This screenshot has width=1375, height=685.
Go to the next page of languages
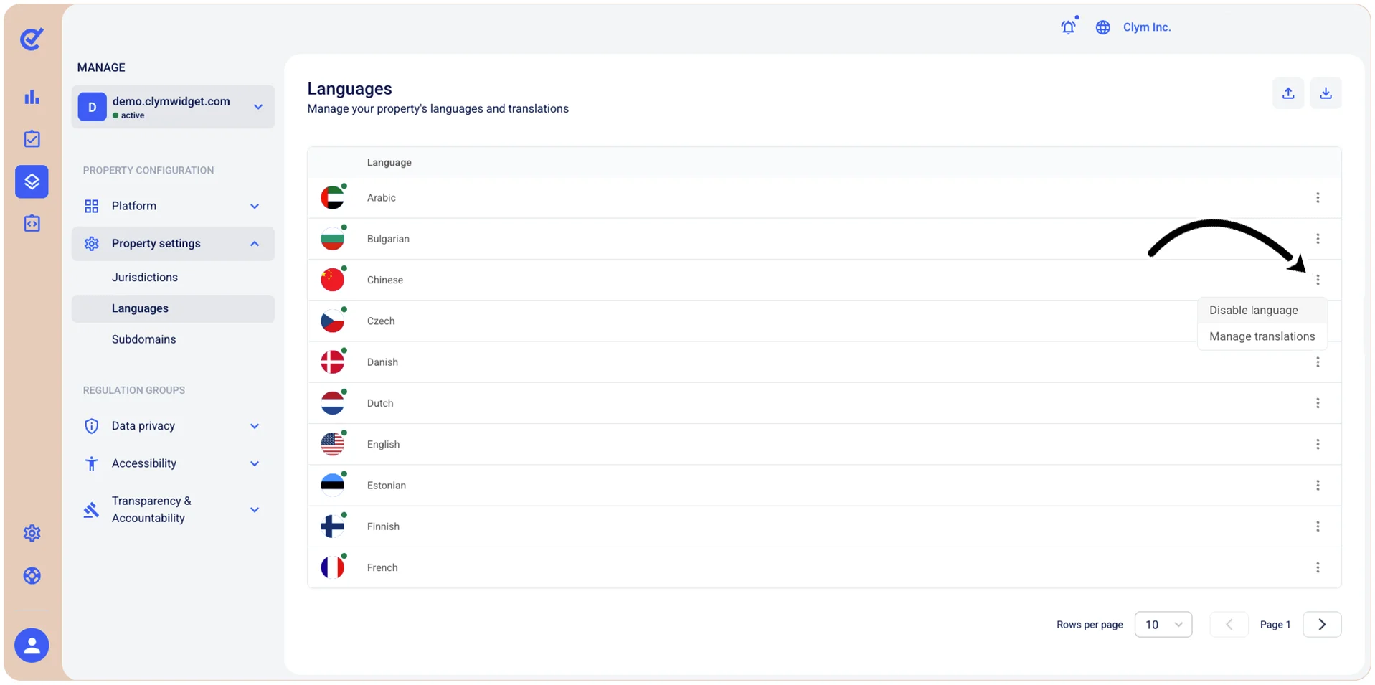click(x=1322, y=625)
